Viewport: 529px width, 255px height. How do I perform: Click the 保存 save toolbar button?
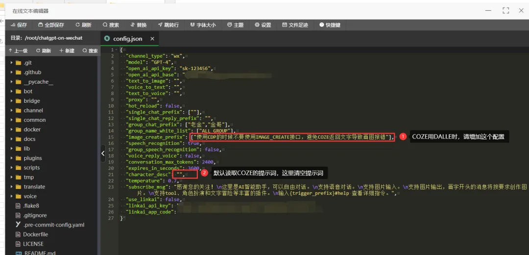pos(19,25)
